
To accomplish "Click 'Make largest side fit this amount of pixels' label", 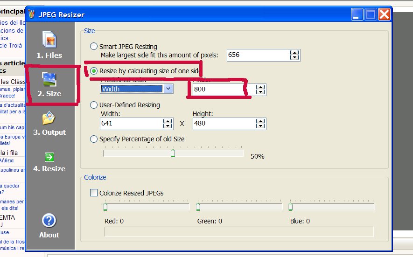I will pos(159,56).
